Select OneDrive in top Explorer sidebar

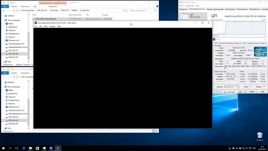tap(10, 16)
